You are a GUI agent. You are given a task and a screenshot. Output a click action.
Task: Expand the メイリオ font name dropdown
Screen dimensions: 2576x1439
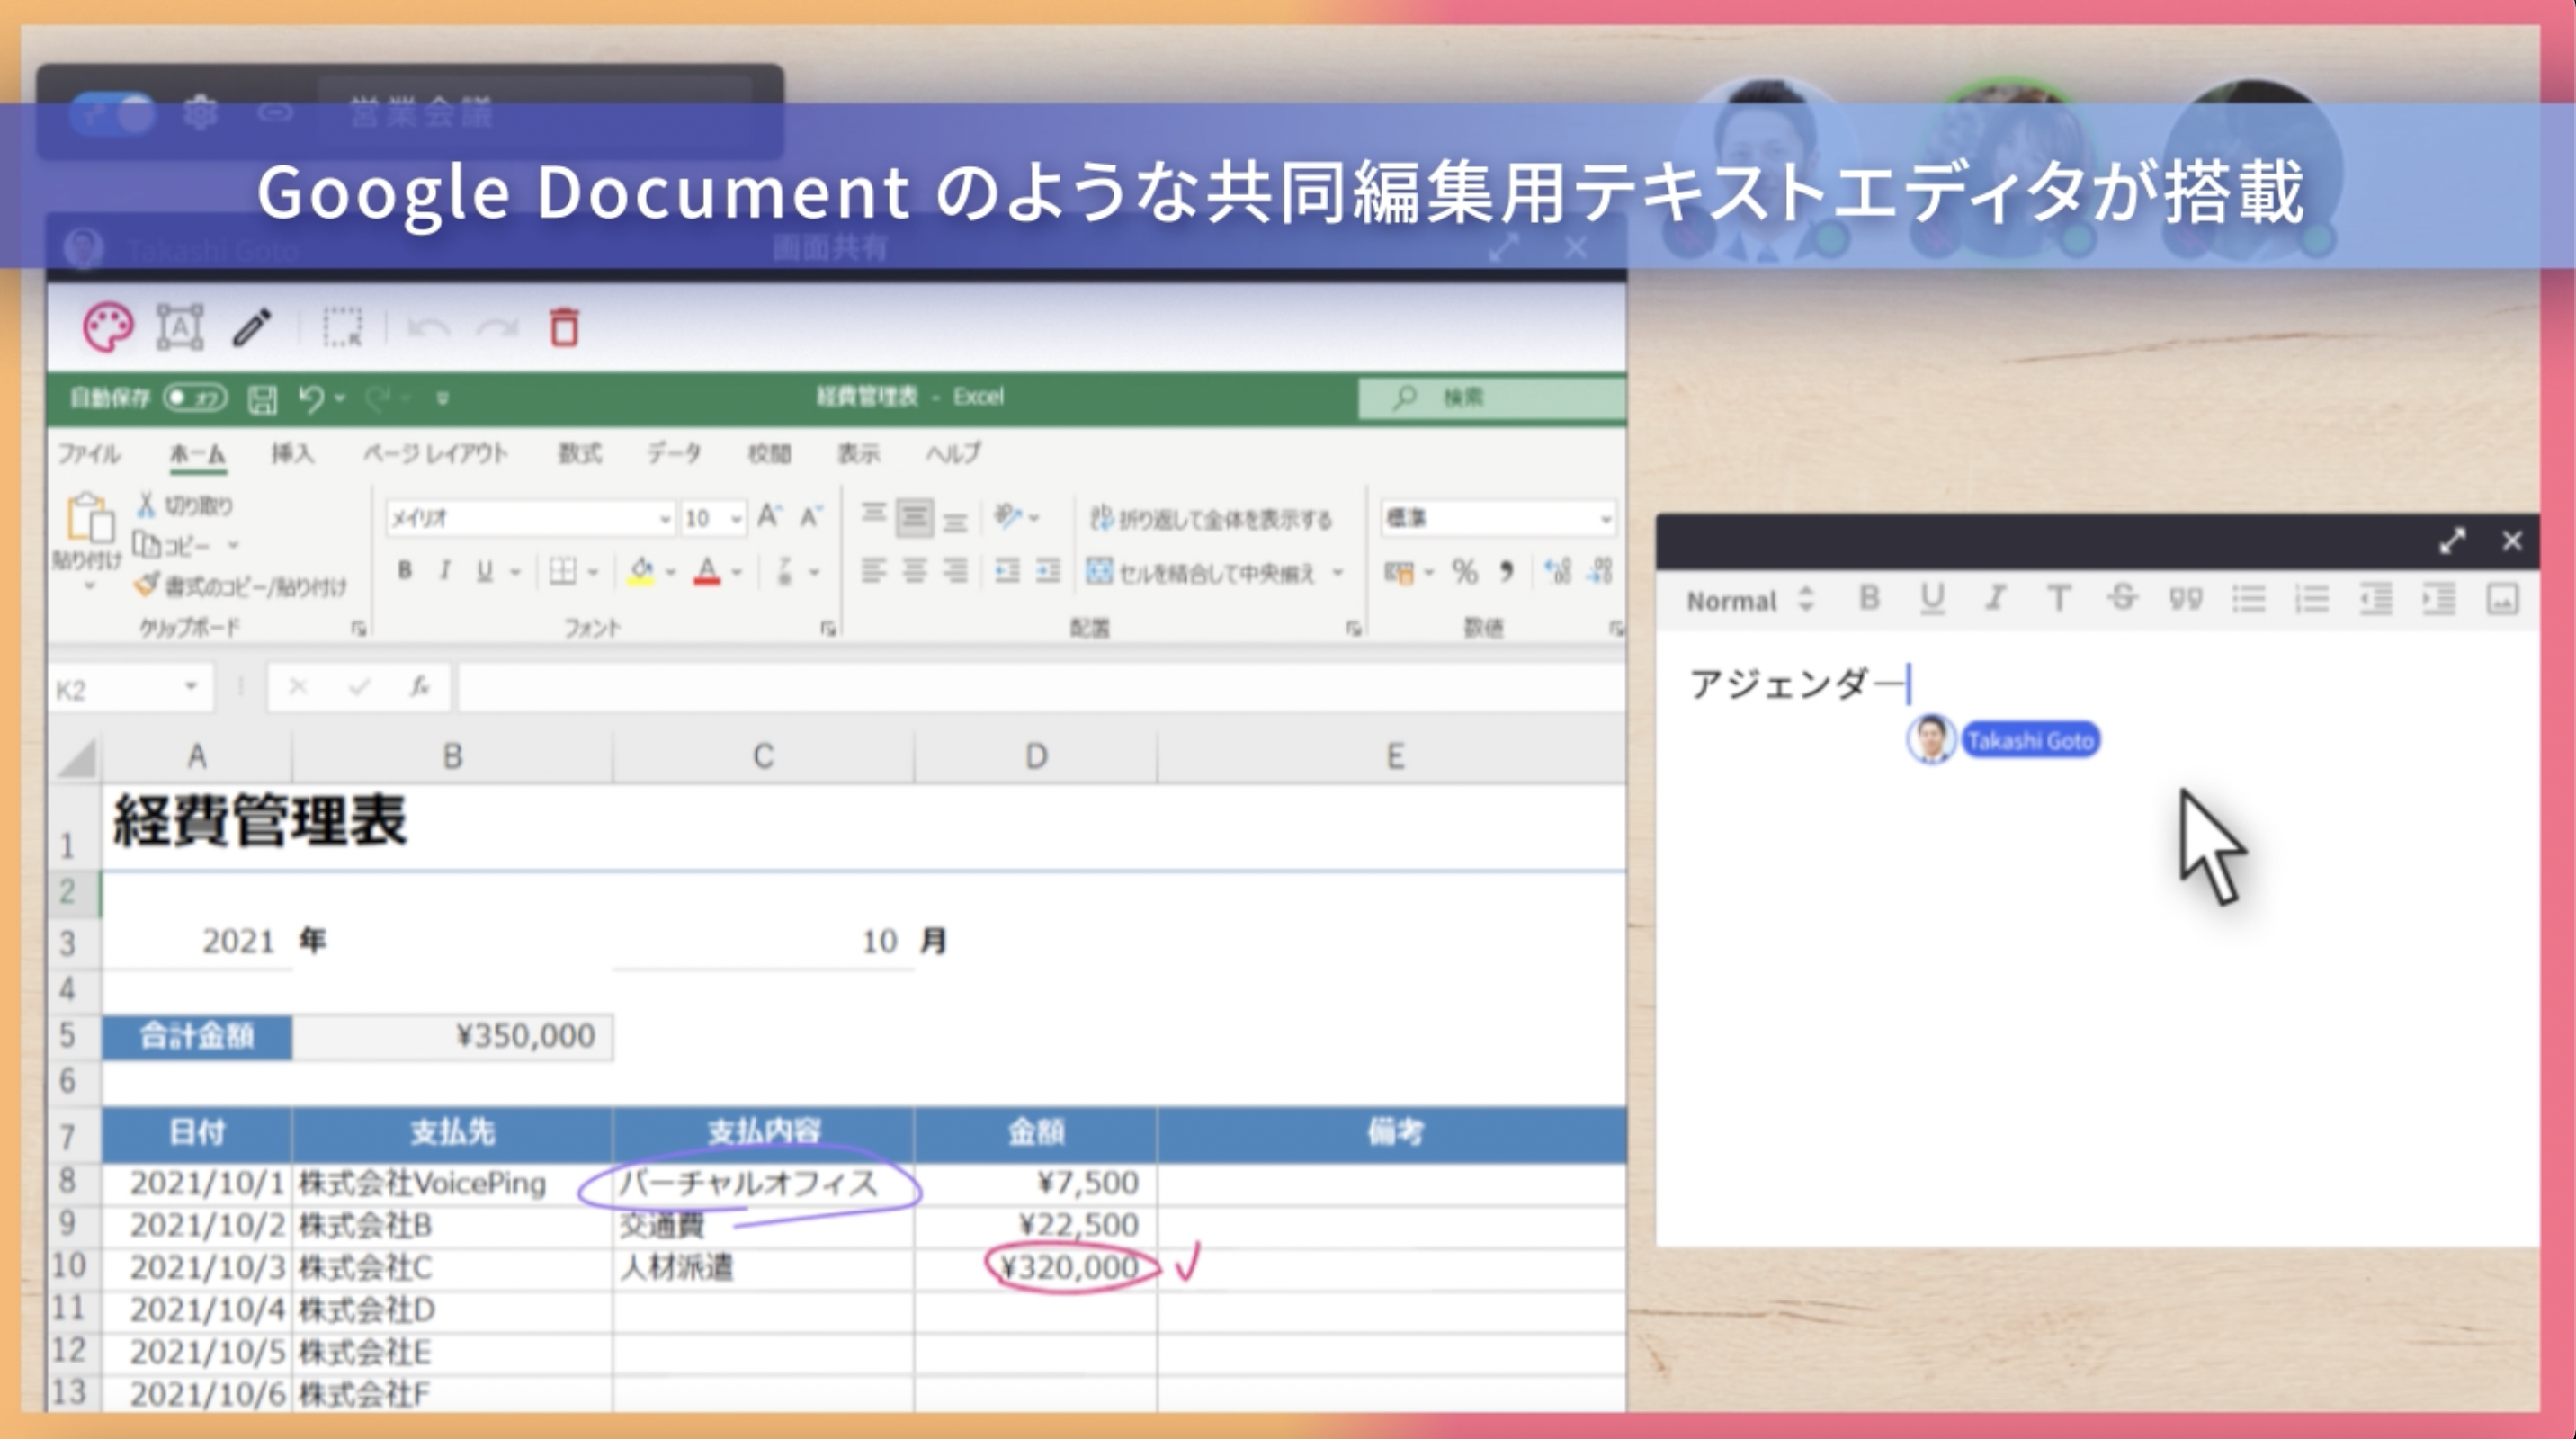pos(663,519)
